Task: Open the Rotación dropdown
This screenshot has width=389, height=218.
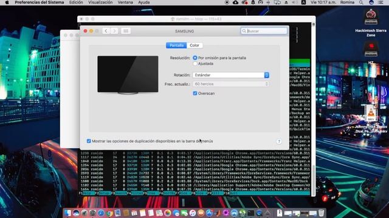Action: click(231, 75)
